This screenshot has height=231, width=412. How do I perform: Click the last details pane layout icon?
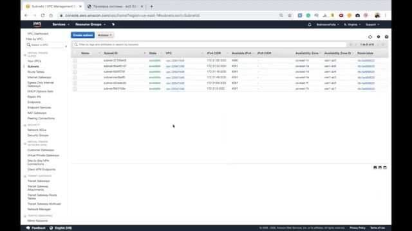[385, 167]
